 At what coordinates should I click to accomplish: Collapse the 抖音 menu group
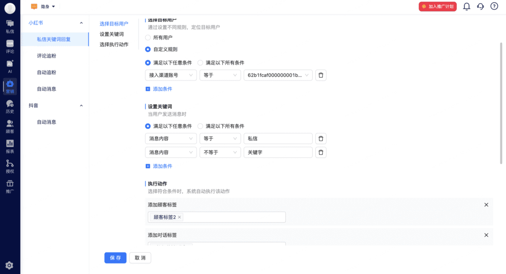click(82, 106)
